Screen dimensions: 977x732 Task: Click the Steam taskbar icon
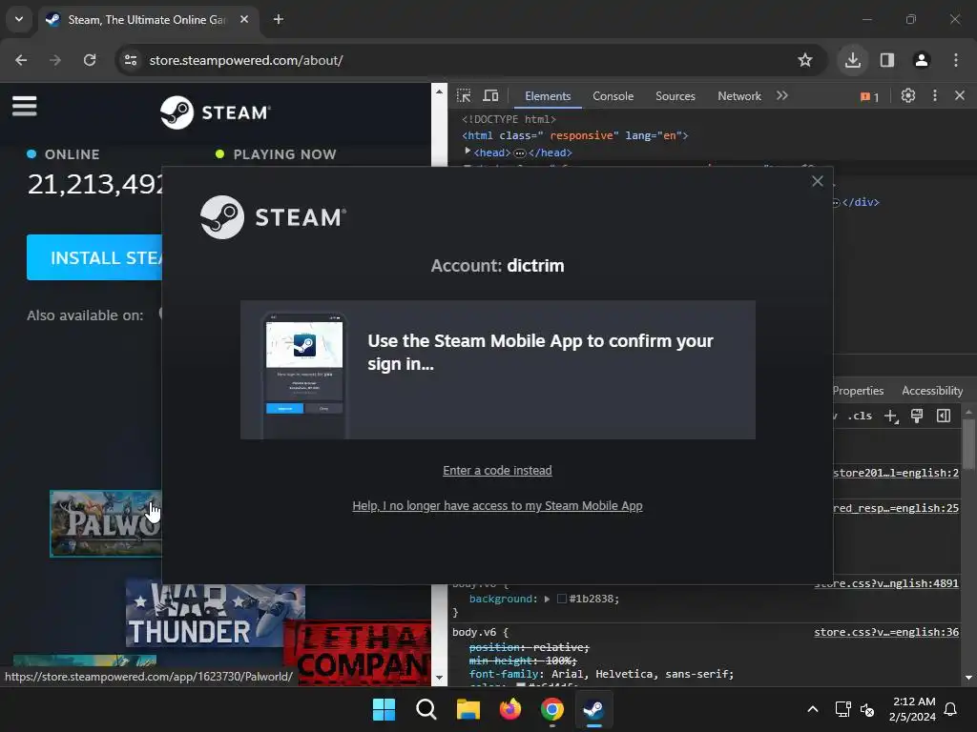593,709
